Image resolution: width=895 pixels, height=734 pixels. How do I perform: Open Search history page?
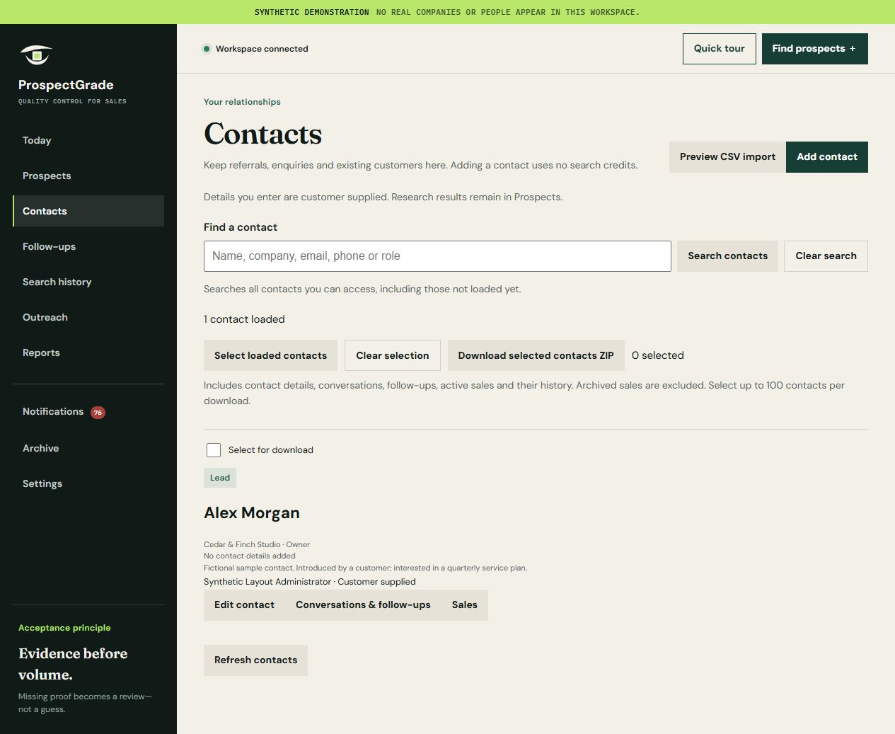click(x=88, y=282)
